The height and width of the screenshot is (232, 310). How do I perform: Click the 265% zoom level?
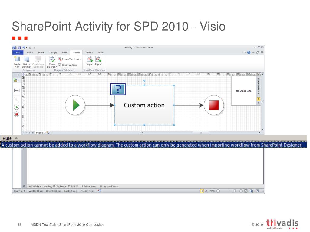(212, 191)
